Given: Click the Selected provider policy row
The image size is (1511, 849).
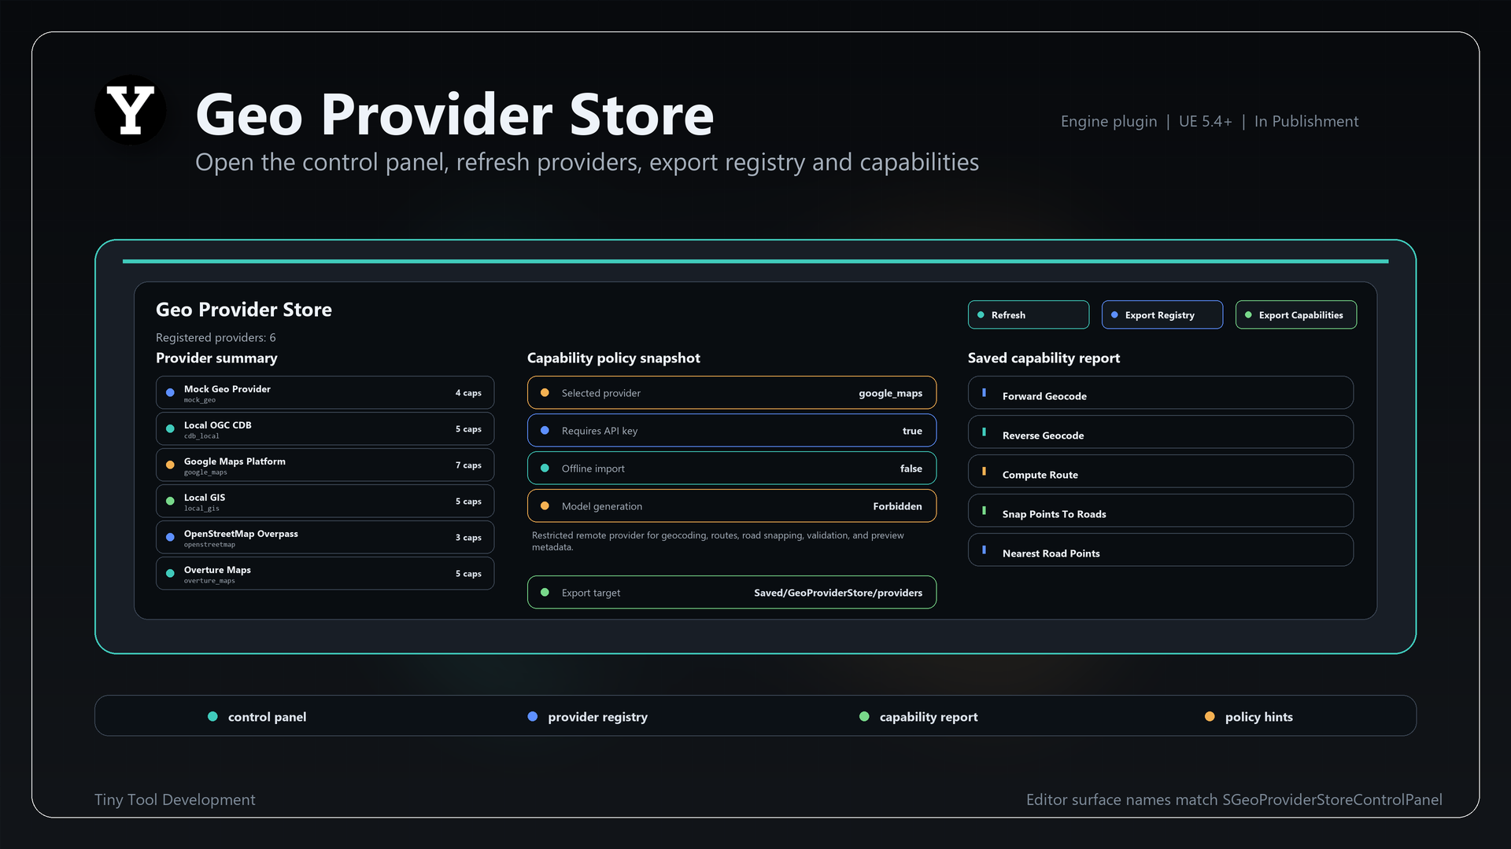Looking at the screenshot, I should pyautogui.click(x=732, y=392).
